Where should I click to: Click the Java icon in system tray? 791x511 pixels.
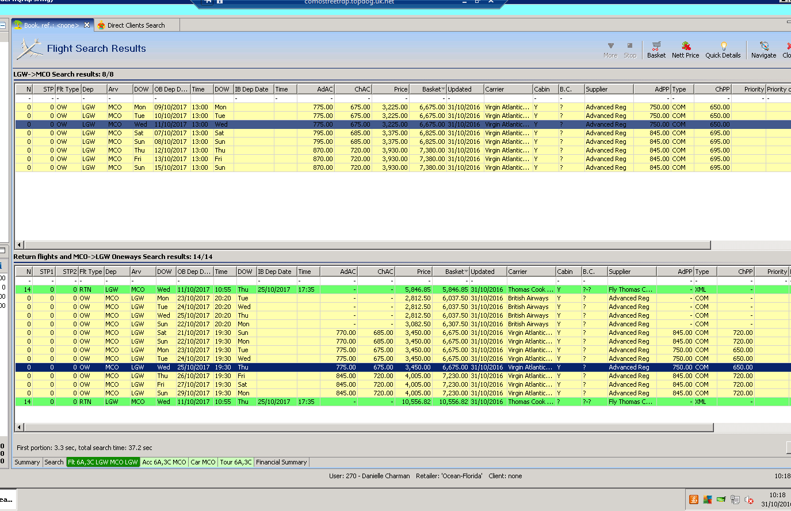pyautogui.click(x=694, y=499)
